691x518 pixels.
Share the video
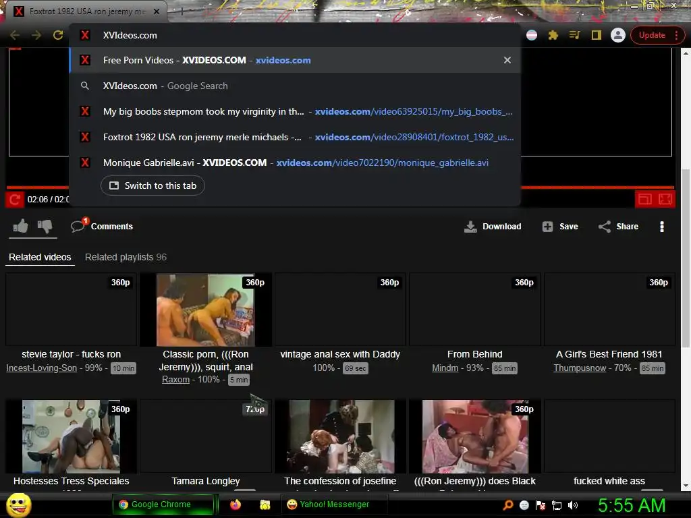(618, 227)
